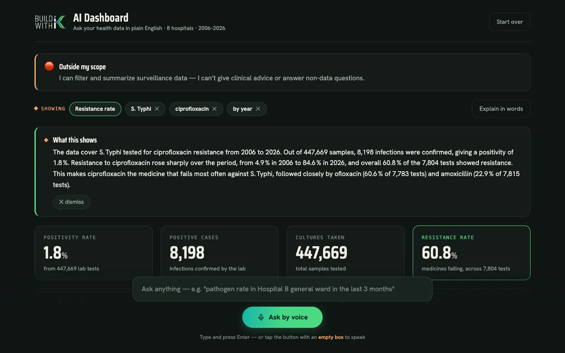Select the highlighted Resistance Rate card
565x353 pixels.
(x=471, y=253)
